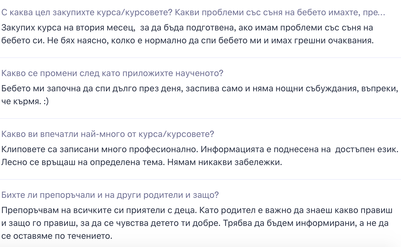Select question "Бихте ли препоръчали и на други родители"

pos(110,195)
